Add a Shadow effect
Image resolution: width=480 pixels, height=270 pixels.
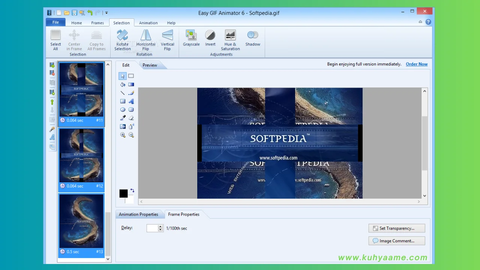point(253,38)
